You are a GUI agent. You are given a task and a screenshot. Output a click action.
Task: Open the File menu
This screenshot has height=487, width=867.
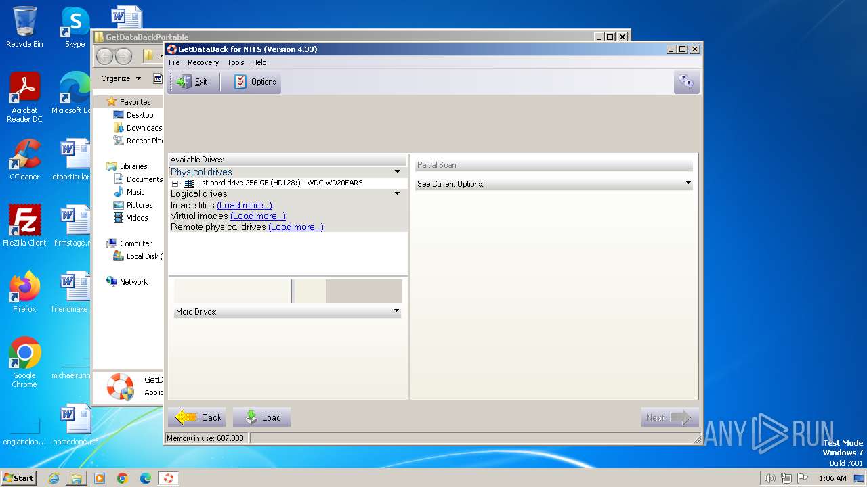pos(174,62)
